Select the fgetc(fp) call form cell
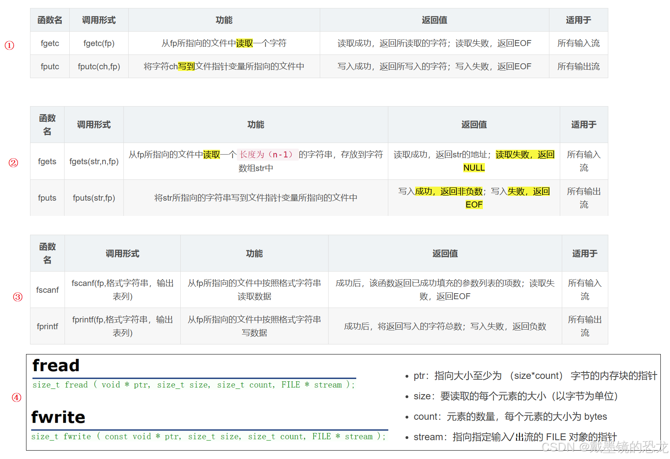This screenshot has height=459, width=670. [99, 43]
